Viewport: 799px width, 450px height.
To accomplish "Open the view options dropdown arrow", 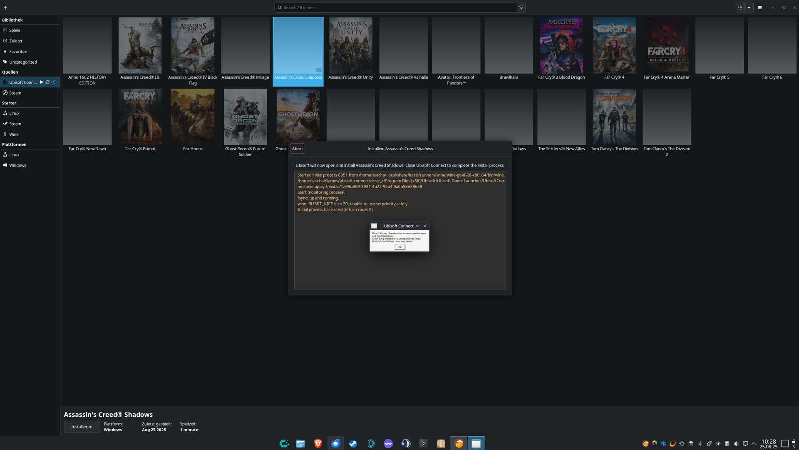I will (749, 7).
